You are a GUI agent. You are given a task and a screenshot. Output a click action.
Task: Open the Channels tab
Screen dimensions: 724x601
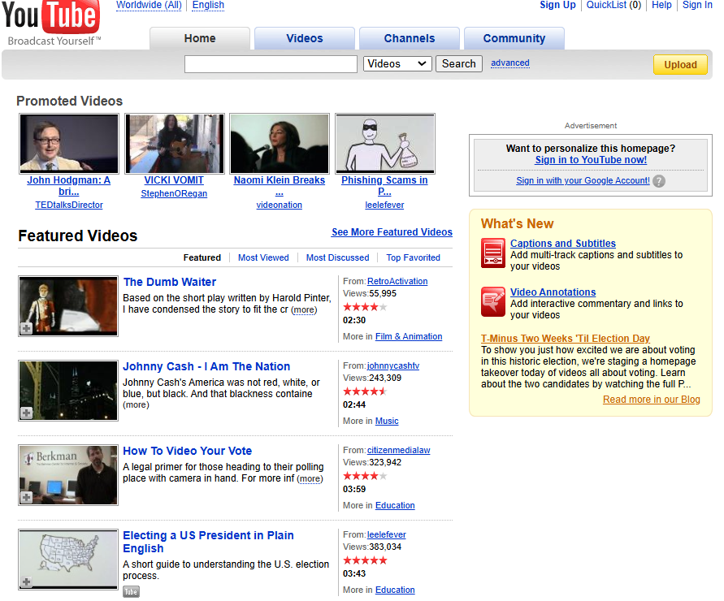[x=410, y=38]
